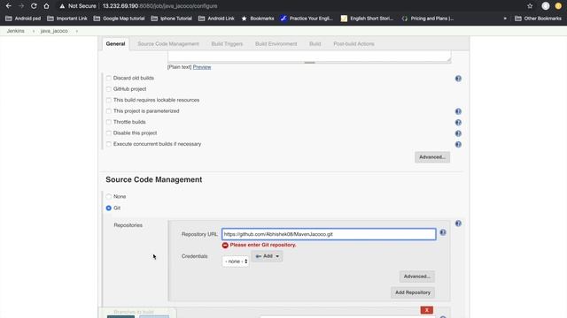Grab the description box resize handle
The height and width of the screenshot is (318, 567).
coord(309,63)
